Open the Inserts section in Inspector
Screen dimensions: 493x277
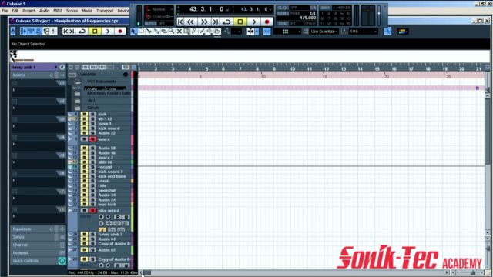click(38, 75)
